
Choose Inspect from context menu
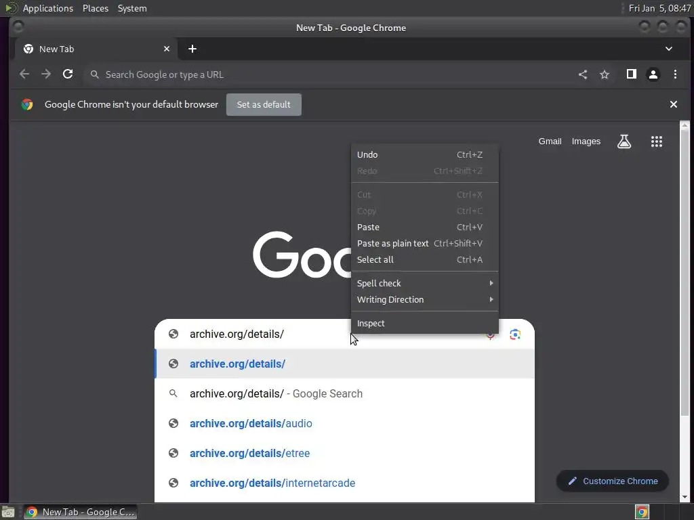click(424, 324)
